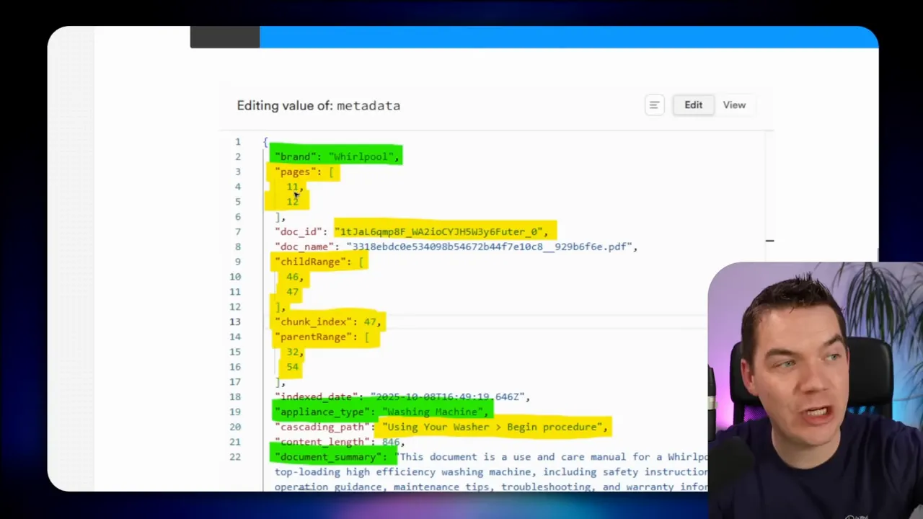Switch to the View tab
Image resolution: width=923 pixels, height=519 pixels.
pos(734,105)
